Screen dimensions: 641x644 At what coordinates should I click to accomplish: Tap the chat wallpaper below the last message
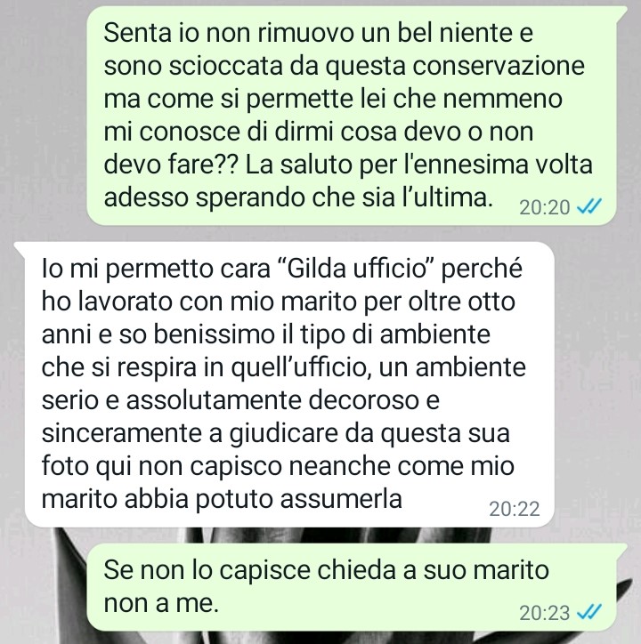point(320,638)
